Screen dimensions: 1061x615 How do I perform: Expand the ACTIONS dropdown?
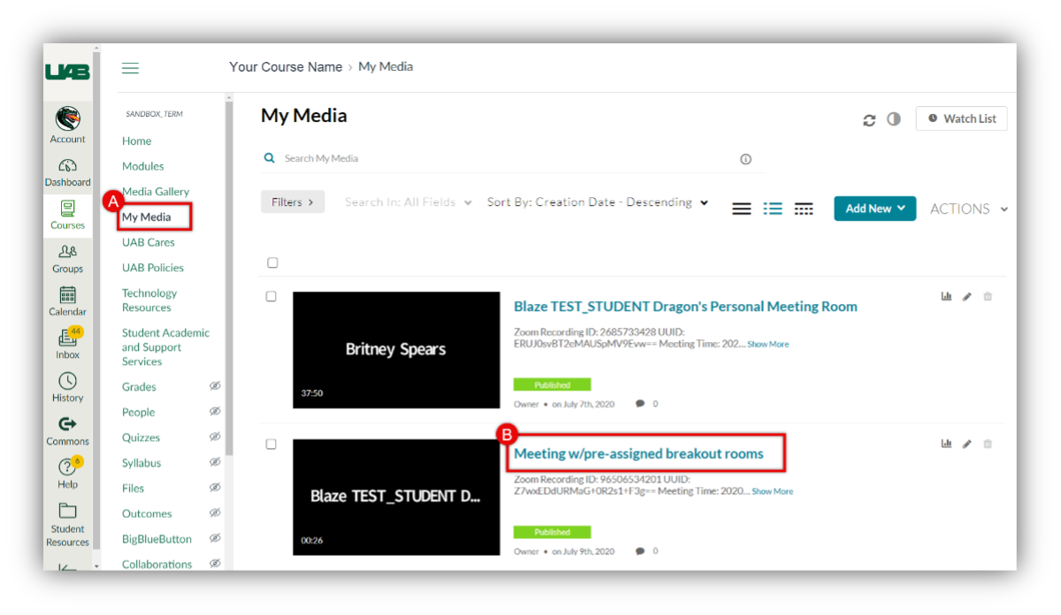(x=966, y=208)
